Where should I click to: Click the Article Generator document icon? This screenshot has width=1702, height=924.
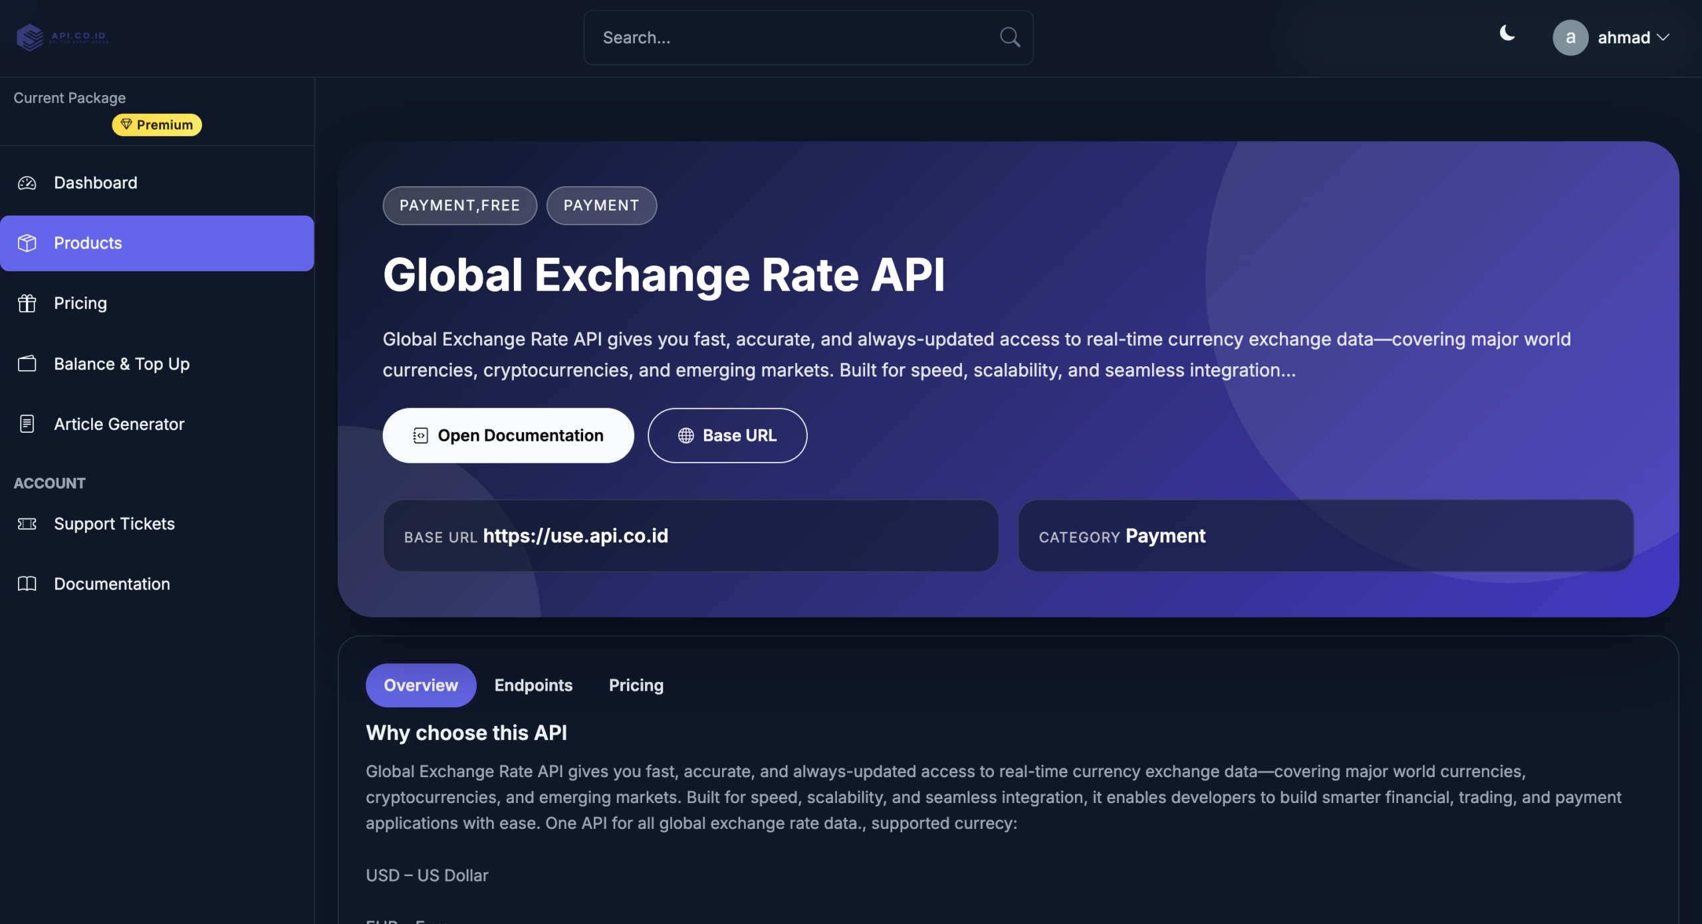(x=27, y=424)
